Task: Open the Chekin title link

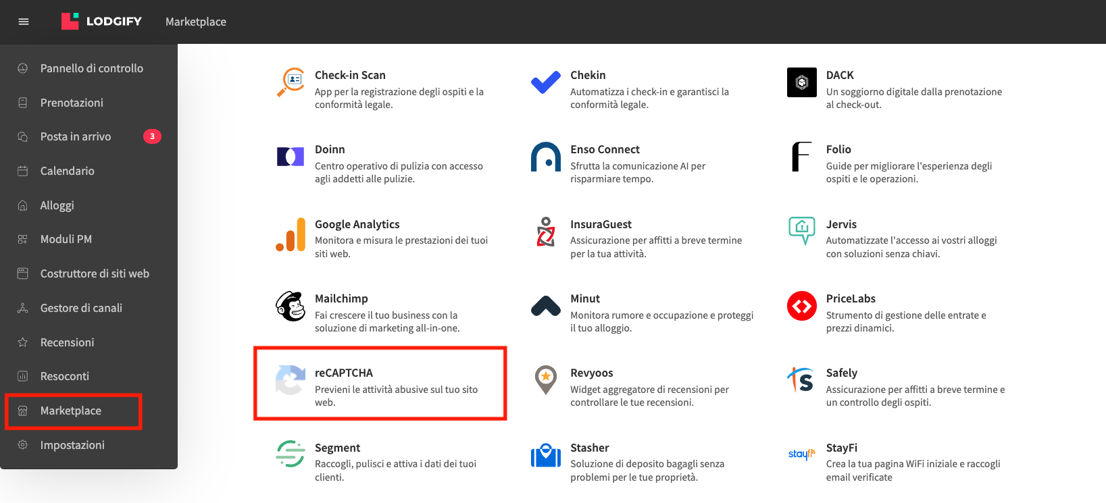Action: pos(588,75)
